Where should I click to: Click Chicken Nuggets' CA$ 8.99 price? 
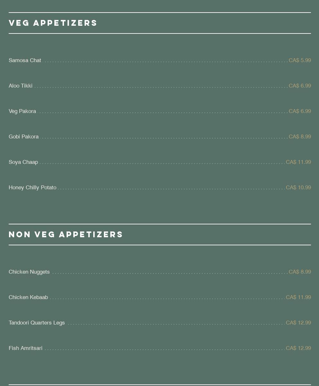[x=300, y=272]
